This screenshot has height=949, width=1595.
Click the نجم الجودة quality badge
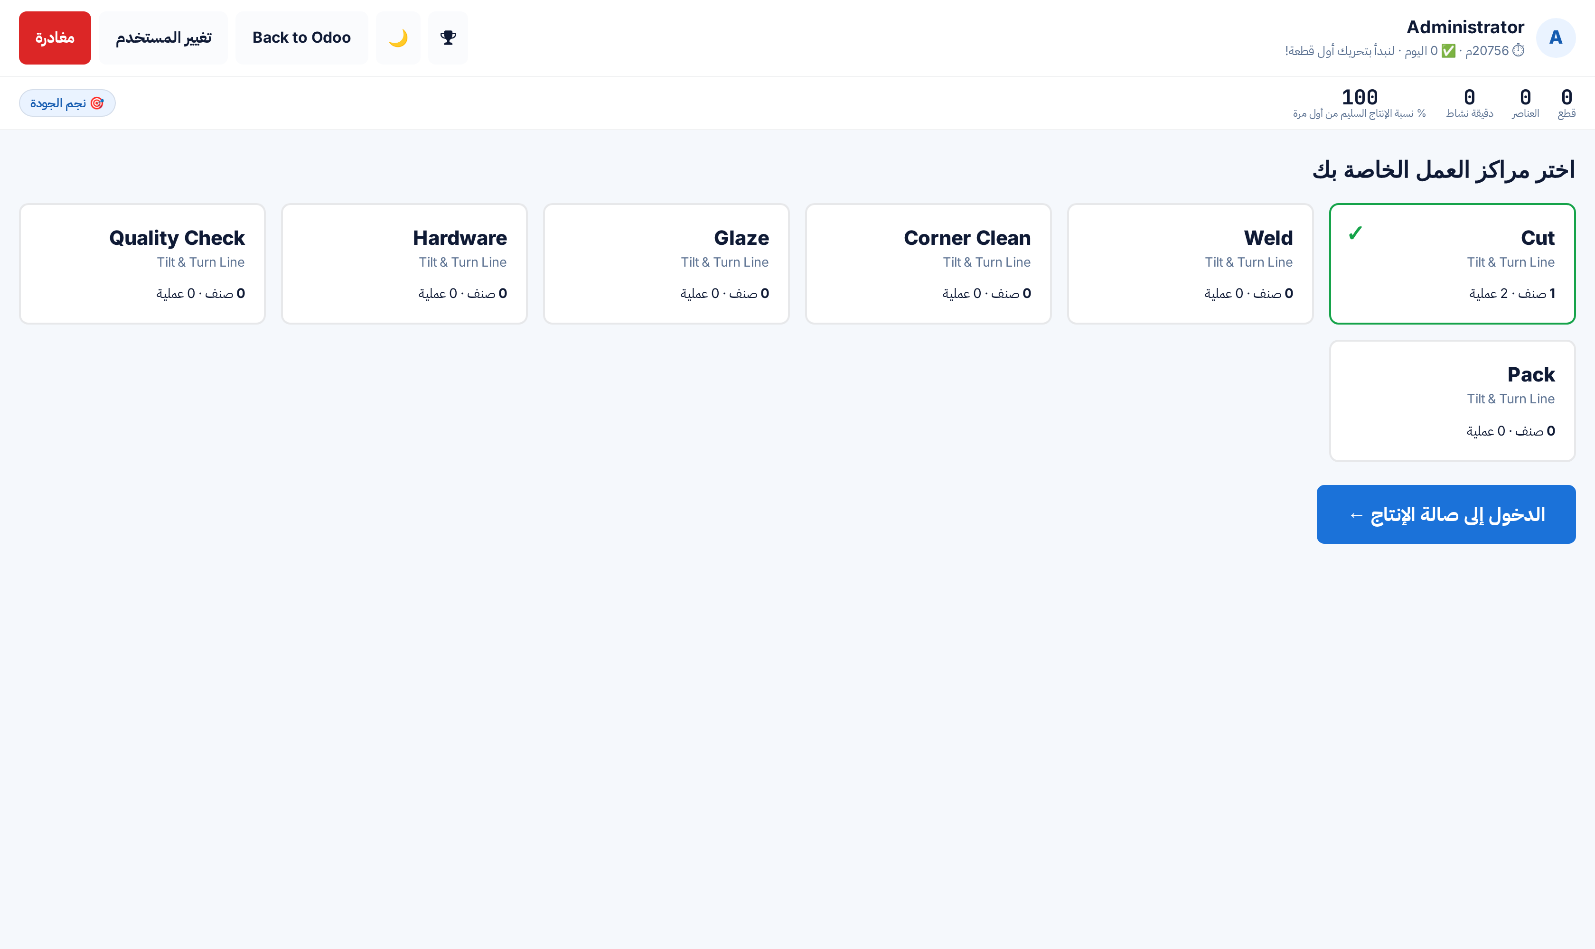[67, 103]
